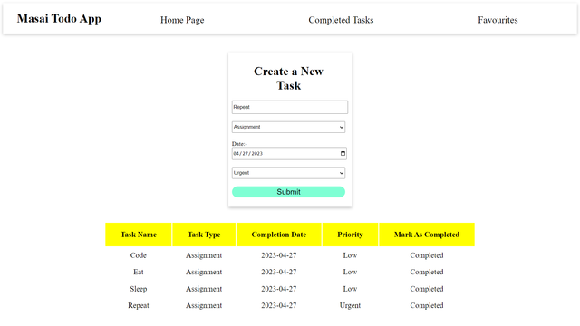
Task: Select the Code task name cell
Action: (139, 255)
